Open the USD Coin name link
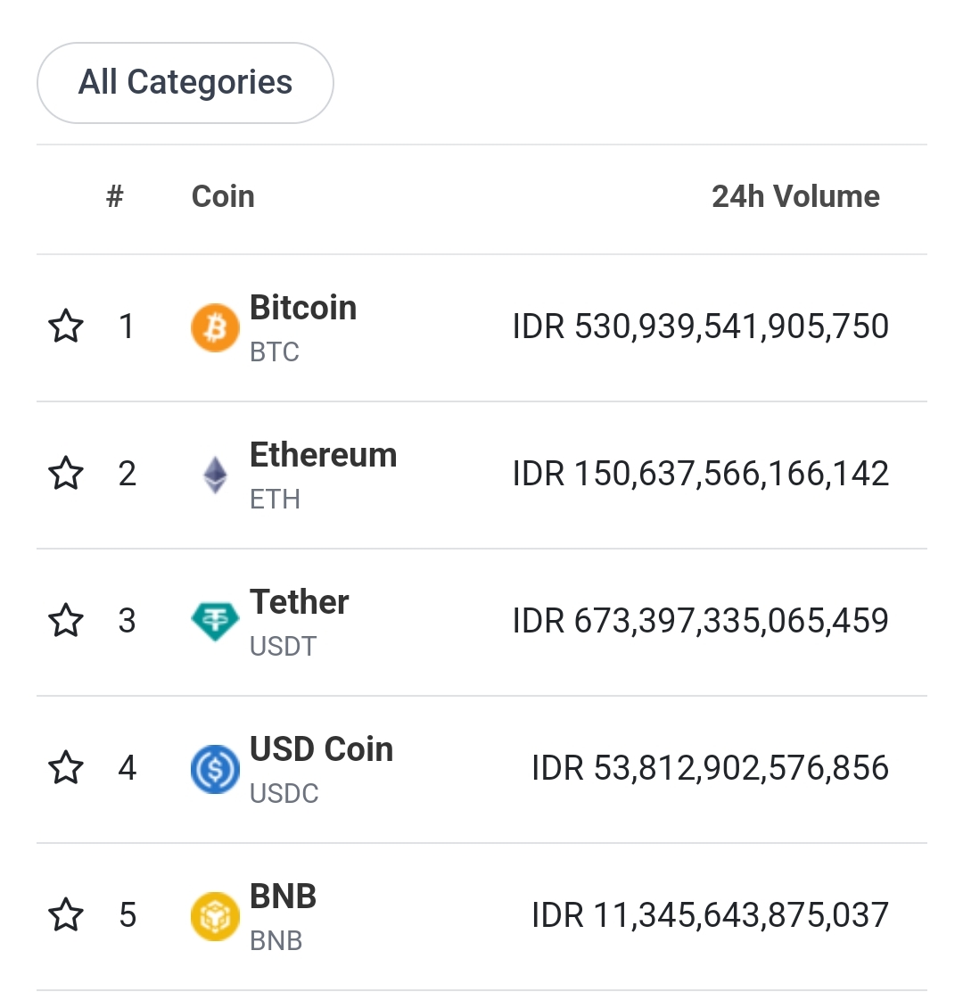Viewport: 963px width, 992px height. [321, 750]
